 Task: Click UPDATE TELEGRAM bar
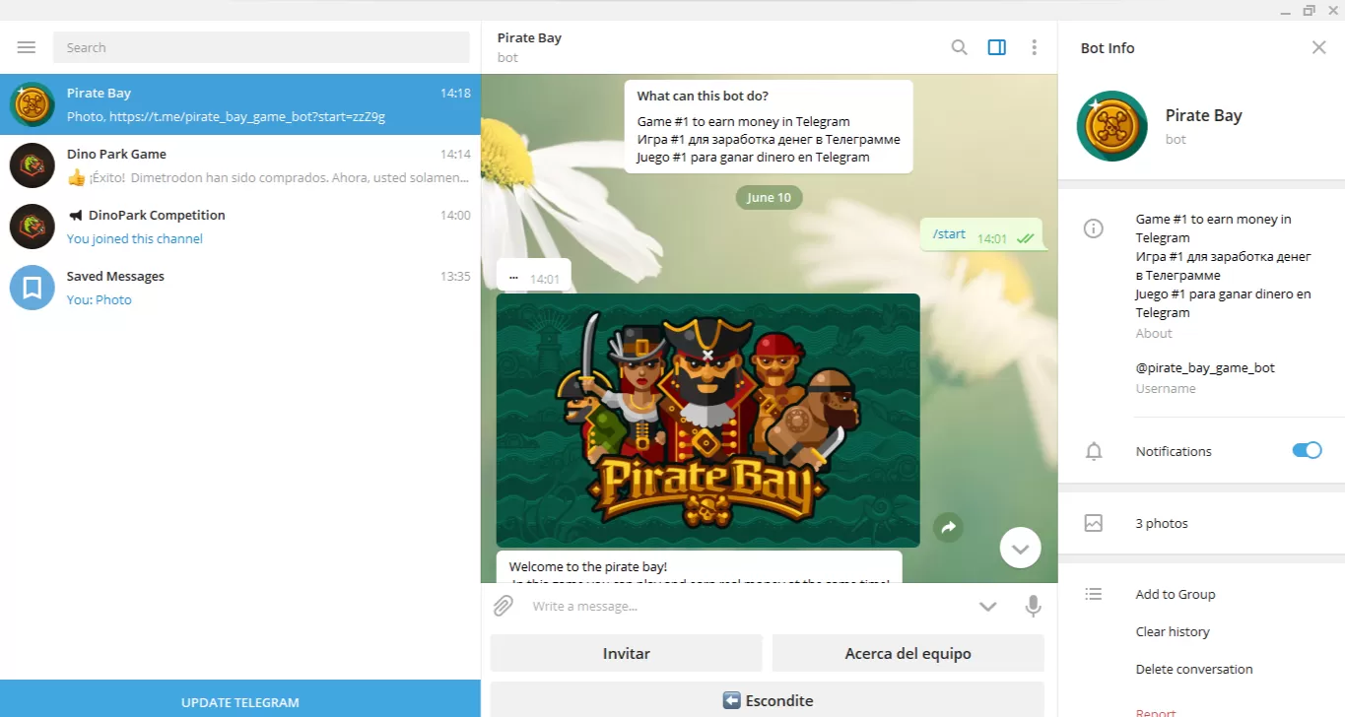[240, 698]
